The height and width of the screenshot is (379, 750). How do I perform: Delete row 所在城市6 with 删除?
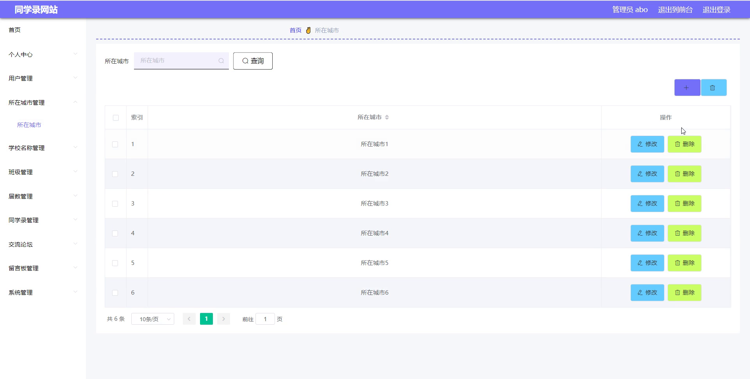tap(684, 293)
